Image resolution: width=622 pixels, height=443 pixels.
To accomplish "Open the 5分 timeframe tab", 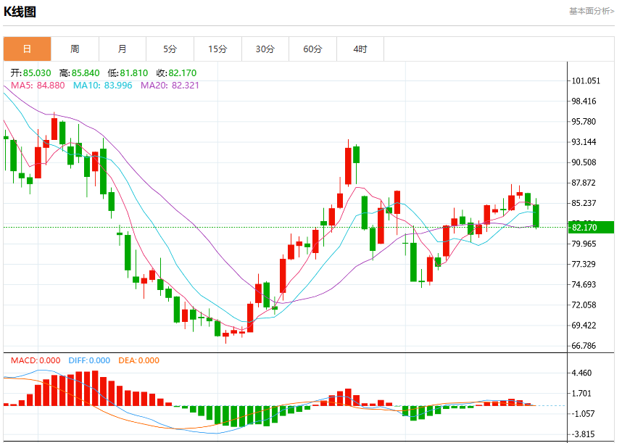I will [170, 49].
